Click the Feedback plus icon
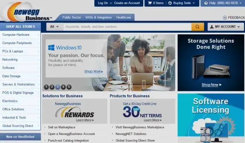 225,18
